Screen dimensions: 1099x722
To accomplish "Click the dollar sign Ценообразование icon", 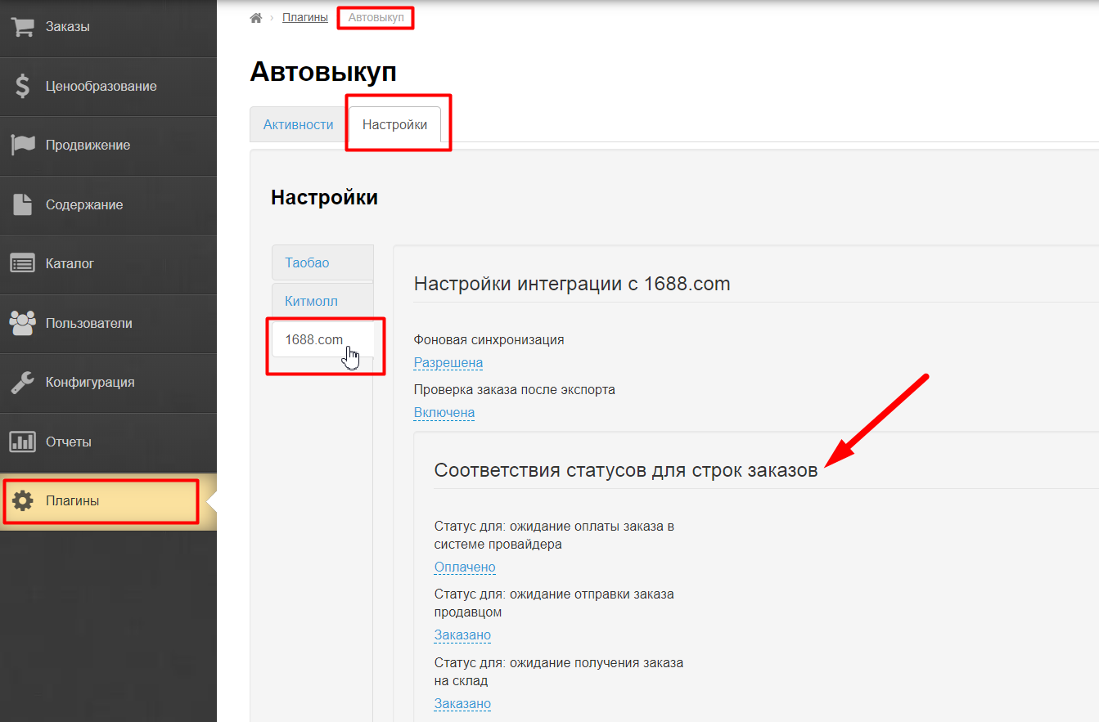I will [22, 86].
